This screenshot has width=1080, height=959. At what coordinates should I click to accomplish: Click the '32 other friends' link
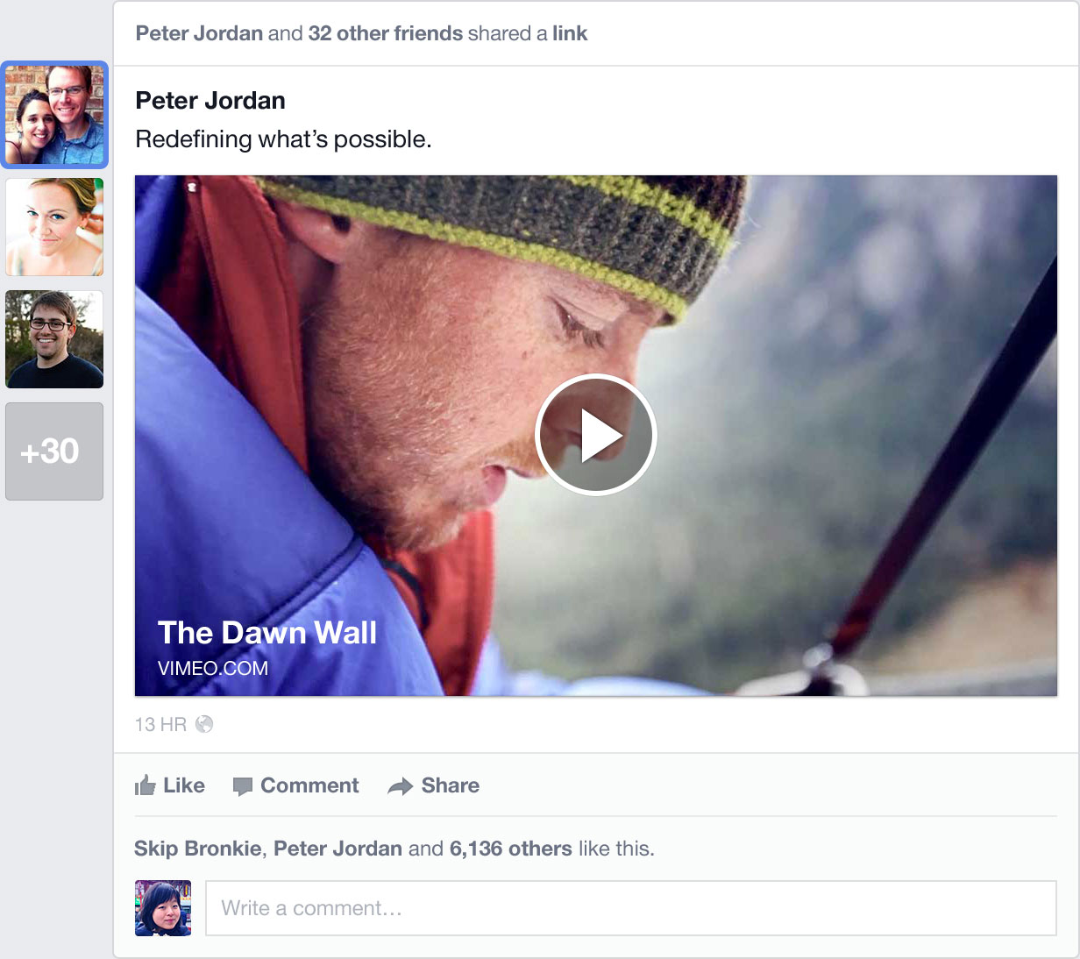coord(383,32)
